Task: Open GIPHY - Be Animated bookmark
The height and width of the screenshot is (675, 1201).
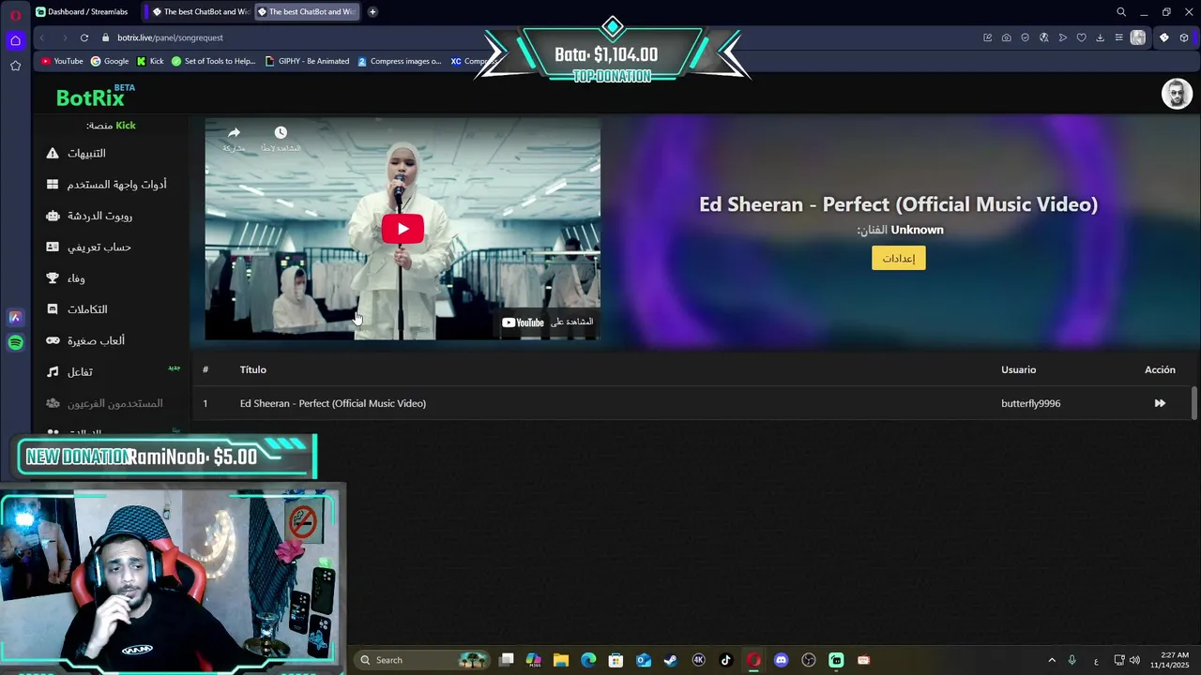Action: [307, 61]
